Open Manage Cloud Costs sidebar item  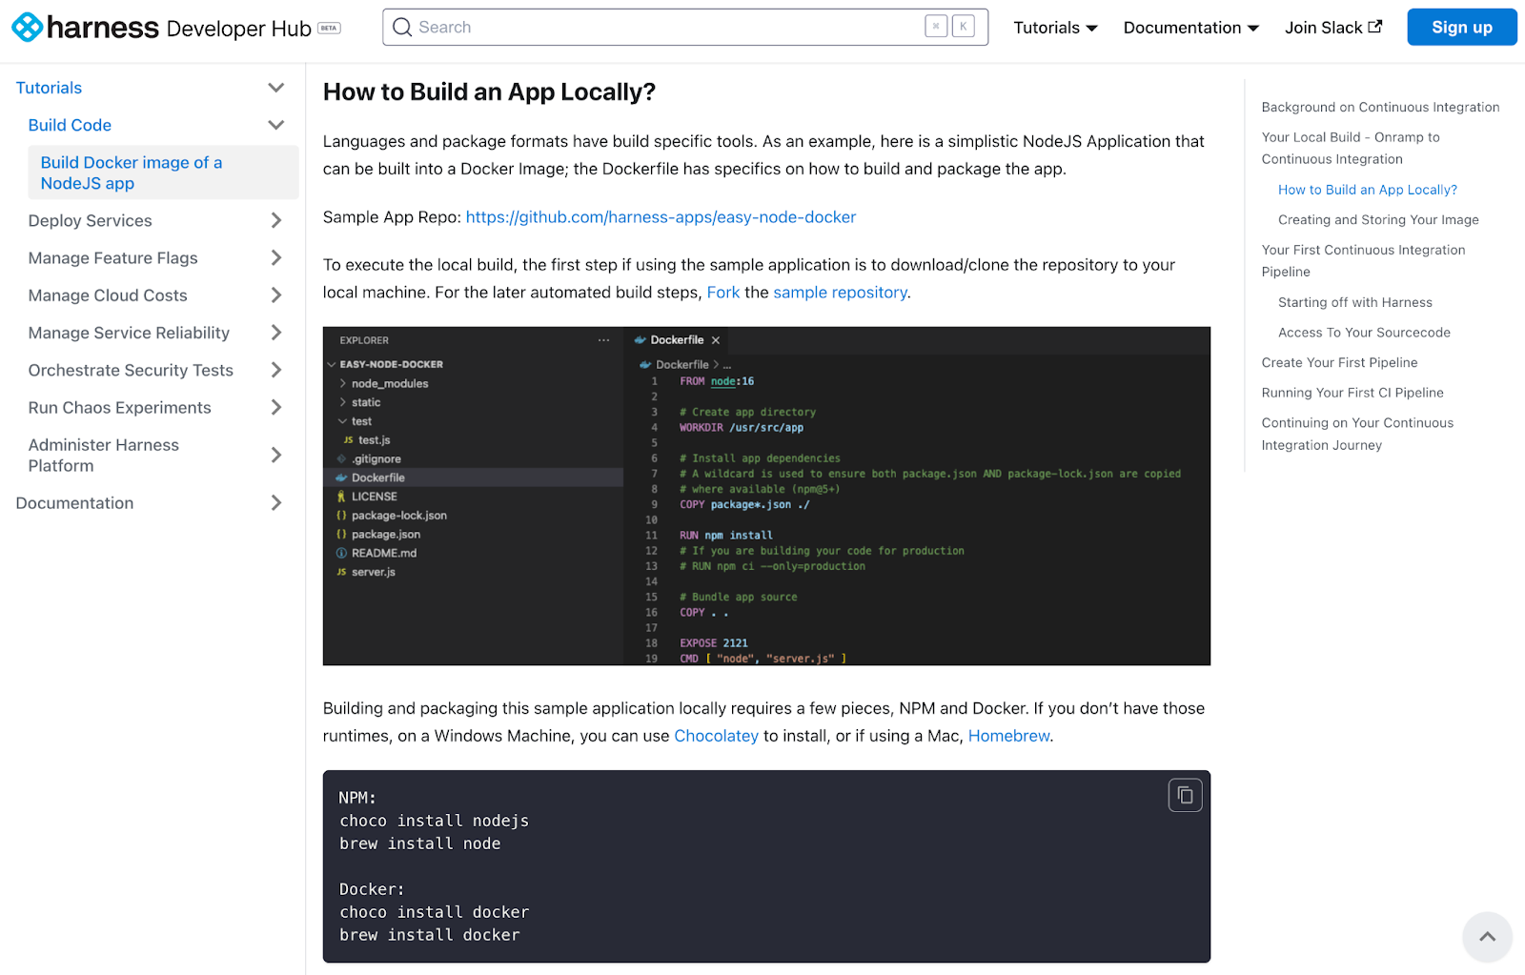tap(108, 295)
